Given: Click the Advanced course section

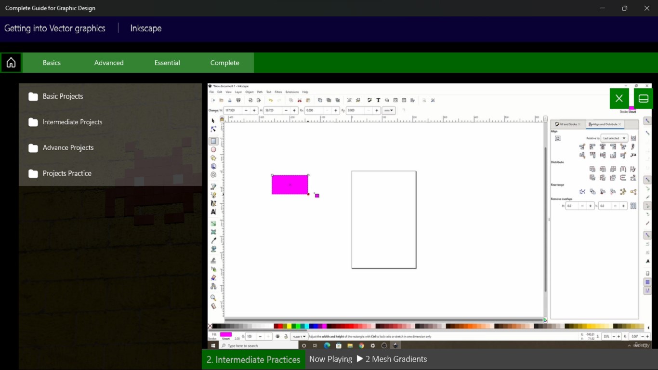Looking at the screenshot, I should (109, 63).
